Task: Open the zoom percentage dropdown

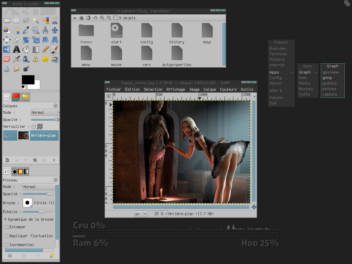Action: pos(165,214)
